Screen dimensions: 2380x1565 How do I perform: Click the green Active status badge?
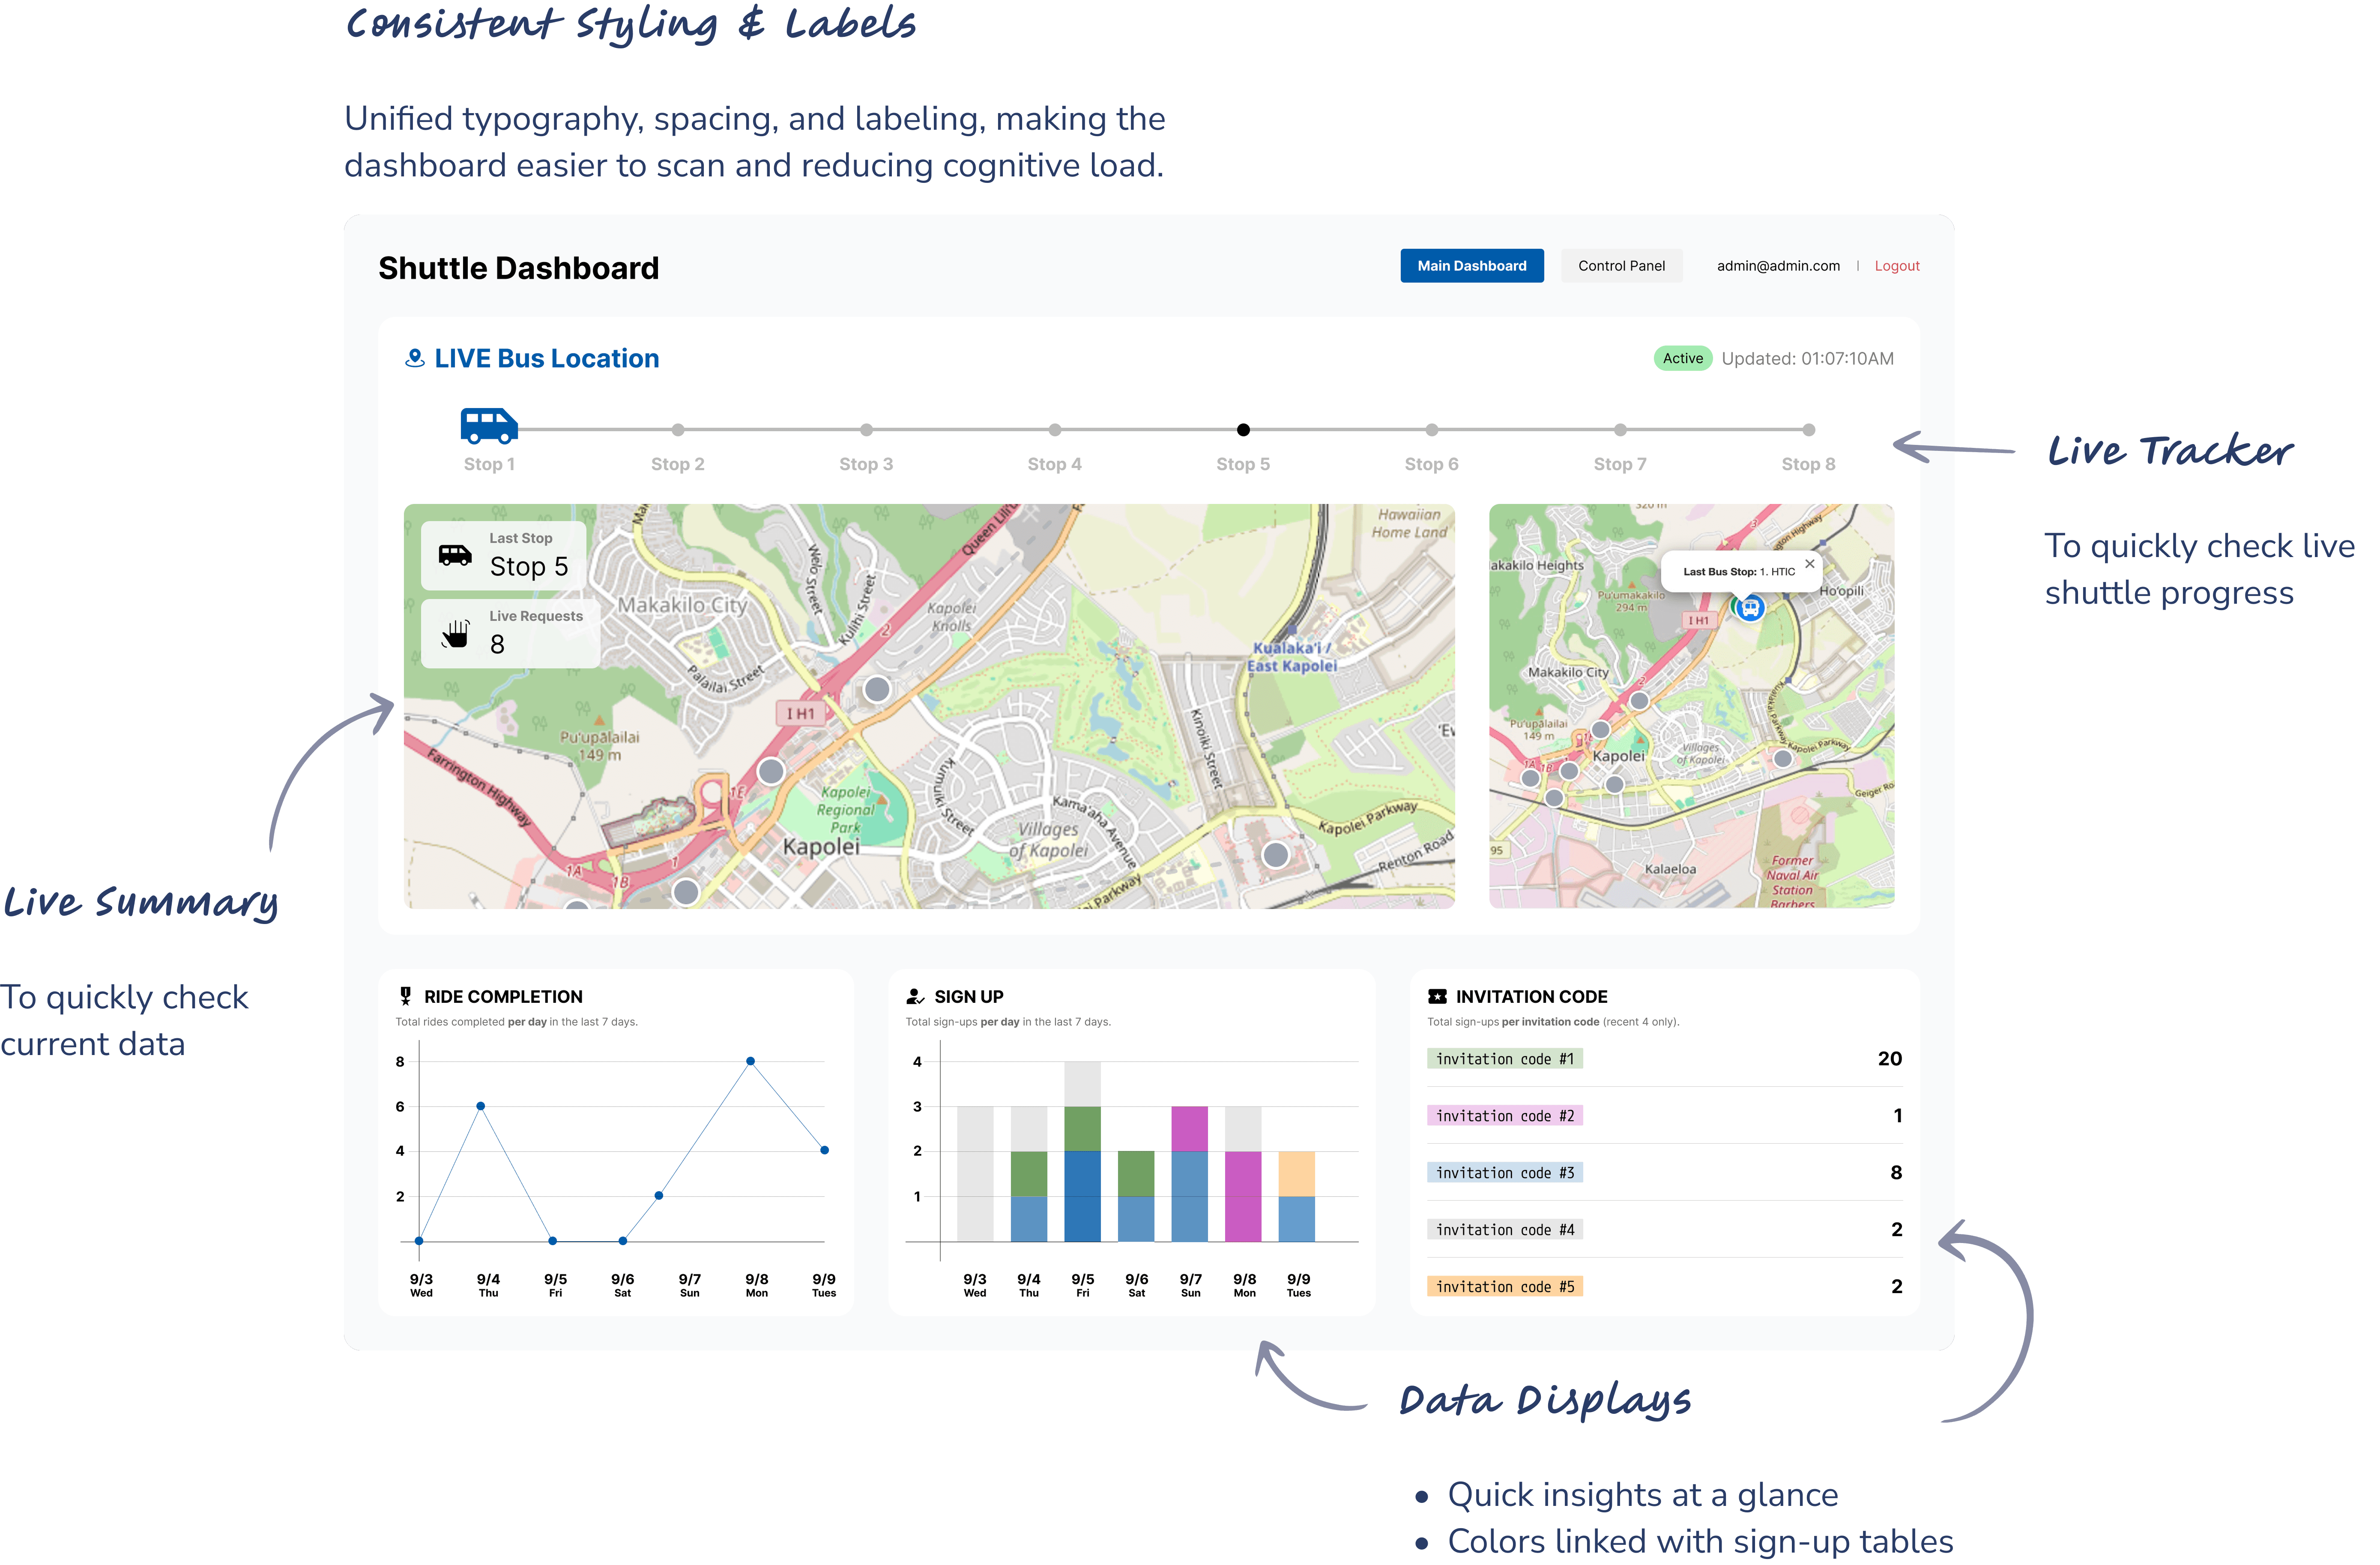click(x=1682, y=358)
